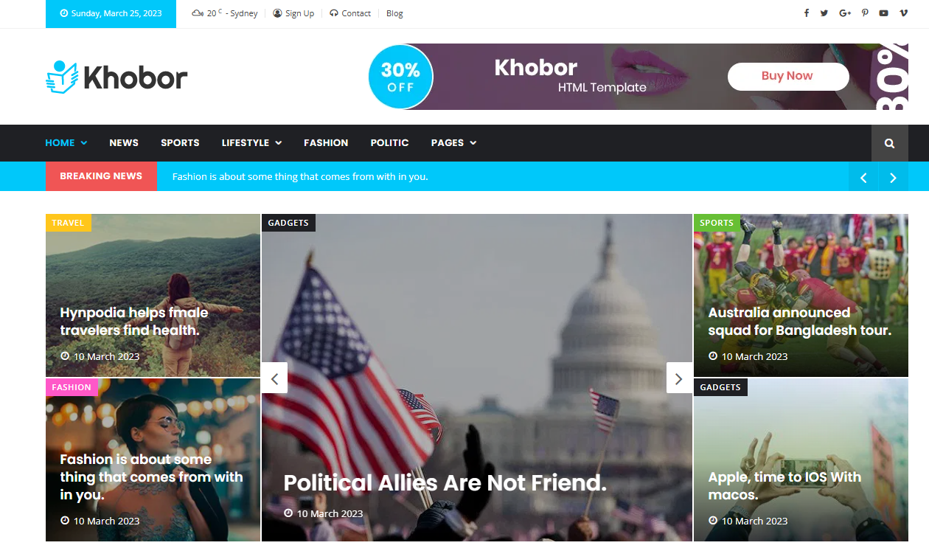
Task: Open the Google Plus social icon
Action: 845,13
